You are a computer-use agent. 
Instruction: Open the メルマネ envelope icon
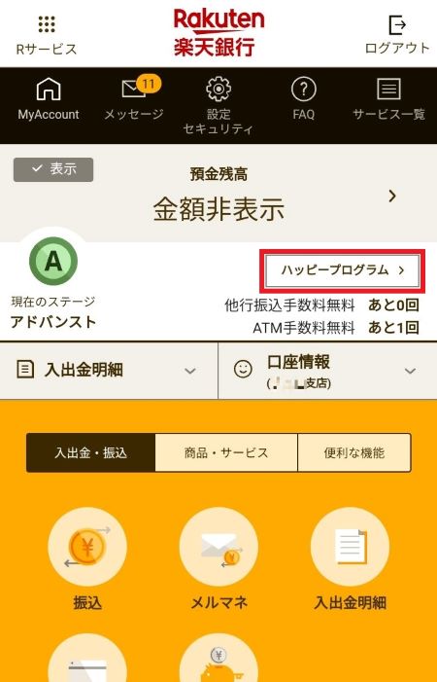(218, 547)
